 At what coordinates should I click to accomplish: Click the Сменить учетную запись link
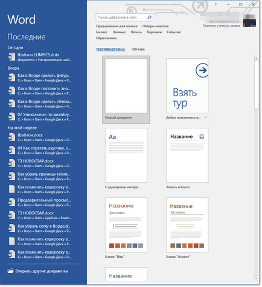click(222, 25)
